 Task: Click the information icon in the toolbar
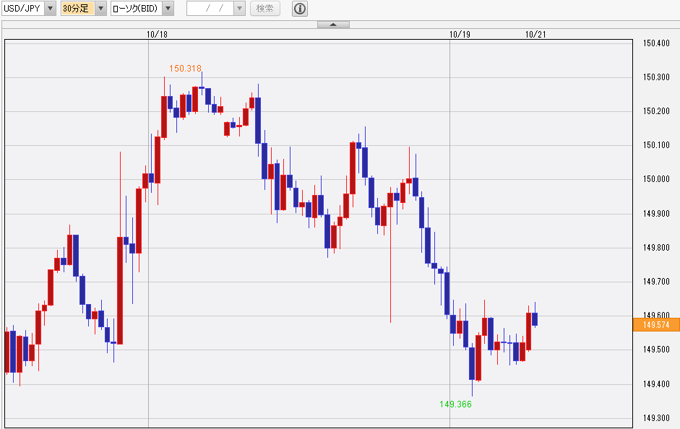300,8
